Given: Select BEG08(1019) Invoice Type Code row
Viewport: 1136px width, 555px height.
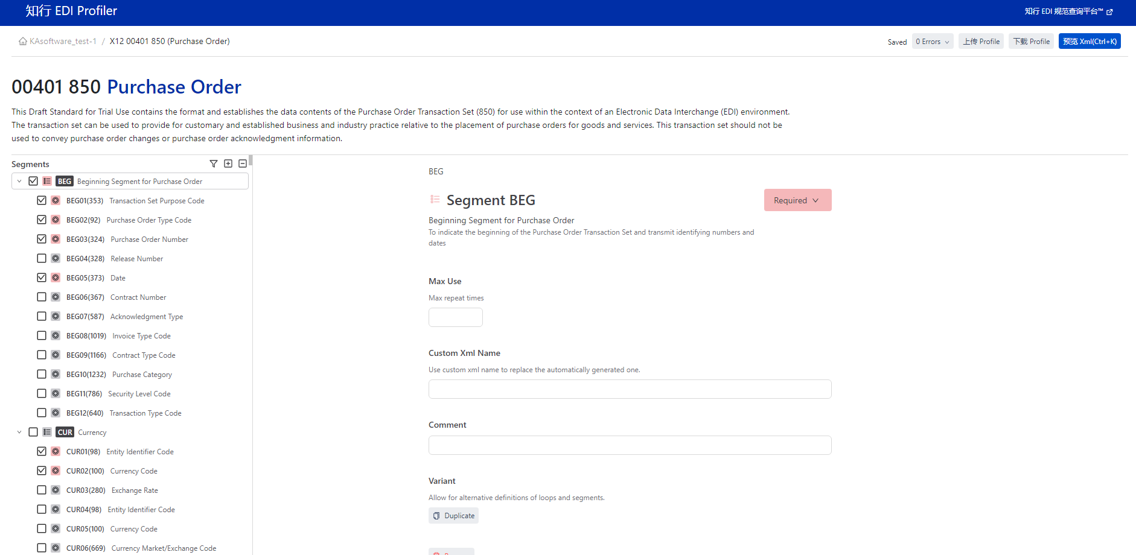Looking at the screenshot, I should (x=130, y=336).
